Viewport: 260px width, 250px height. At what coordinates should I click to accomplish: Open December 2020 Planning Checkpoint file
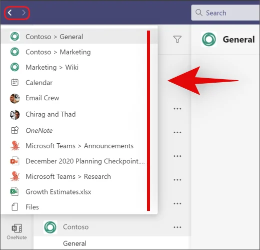pyautogui.click(x=79, y=161)
